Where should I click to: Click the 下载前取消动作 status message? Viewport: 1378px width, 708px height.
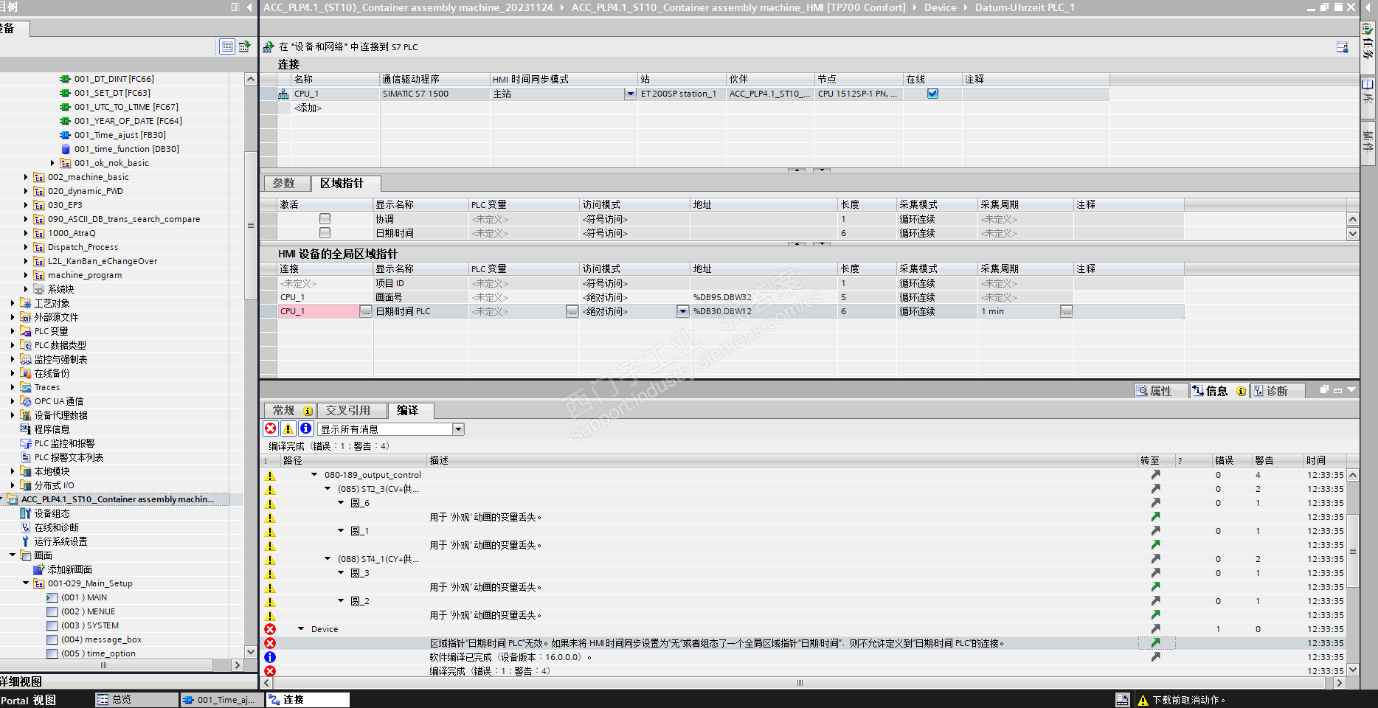click(1188, 700)
